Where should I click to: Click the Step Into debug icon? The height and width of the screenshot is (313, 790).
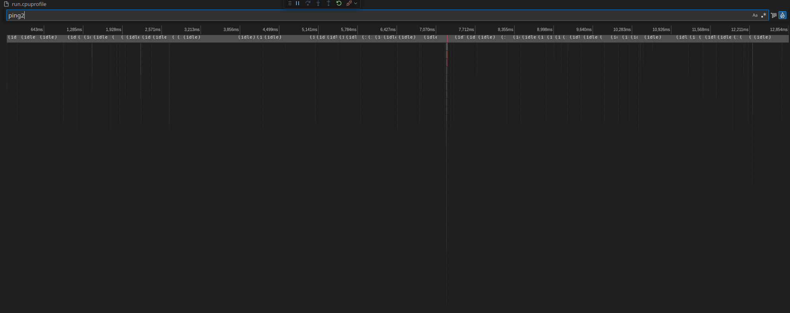coord(318,3)
